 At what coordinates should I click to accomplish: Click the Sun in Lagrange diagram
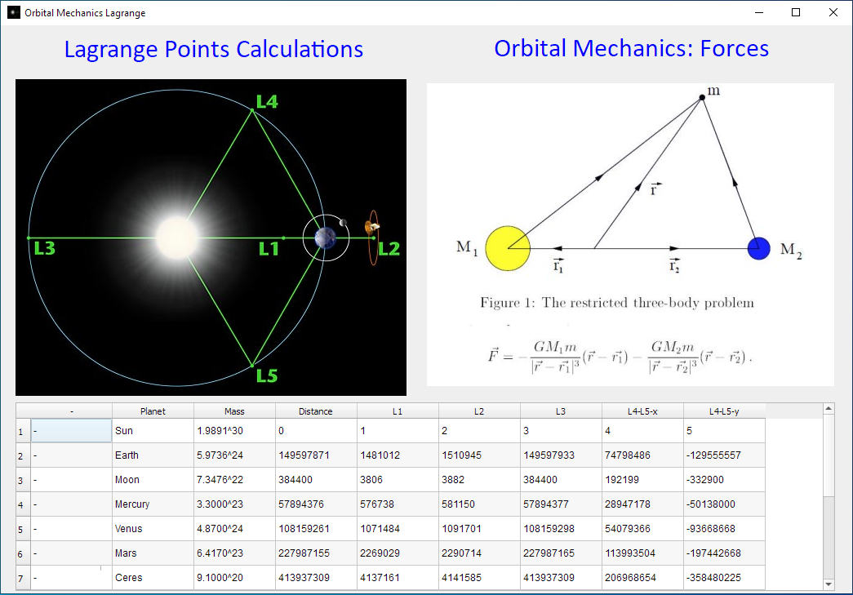[x=177, y=238]
